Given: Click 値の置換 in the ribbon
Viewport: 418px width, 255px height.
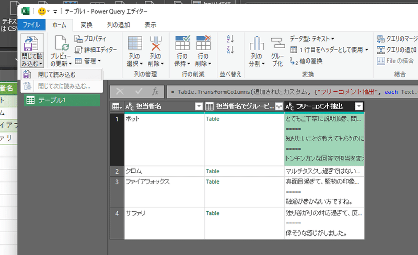Looking at the screenshot, I should [x=306, y=61].
